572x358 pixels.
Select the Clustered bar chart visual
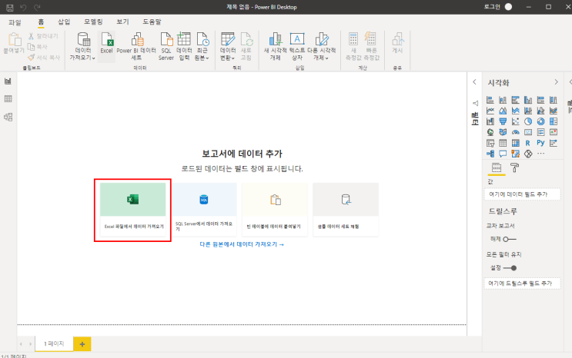click(x=516, y=100)
